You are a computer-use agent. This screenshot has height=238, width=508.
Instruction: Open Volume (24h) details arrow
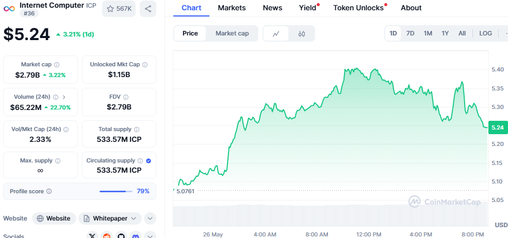64,97
